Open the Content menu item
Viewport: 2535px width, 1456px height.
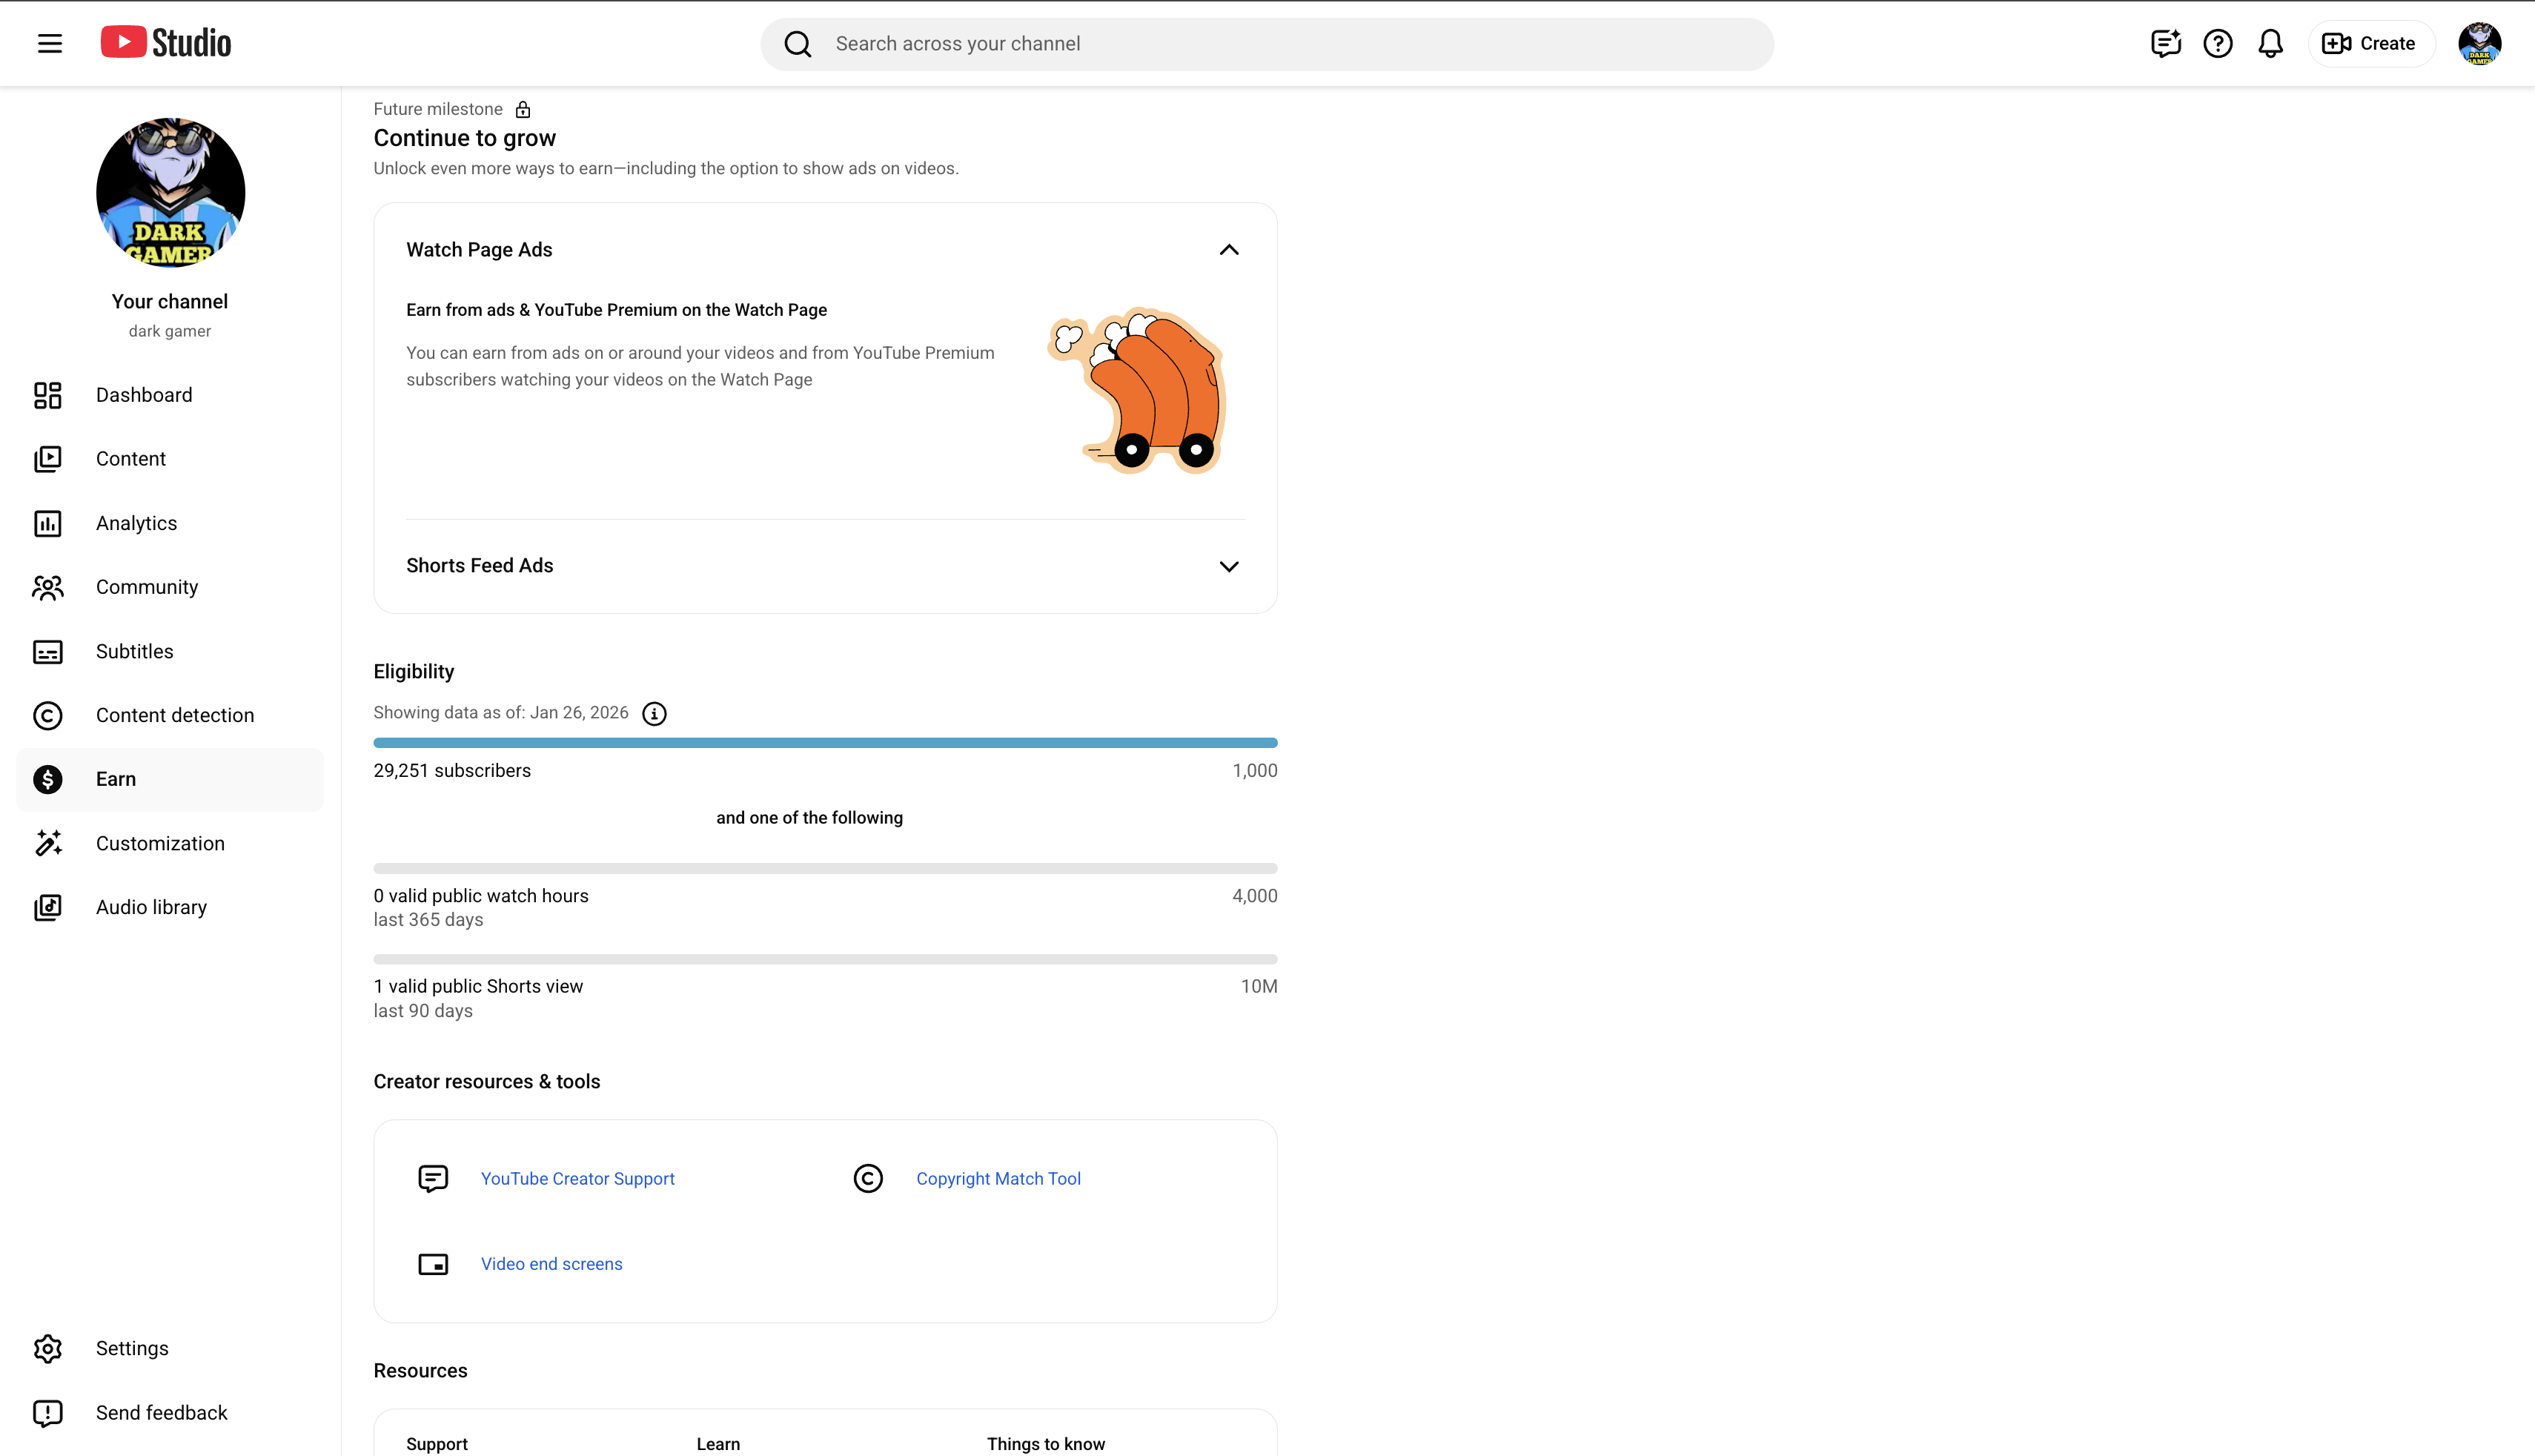170,459
